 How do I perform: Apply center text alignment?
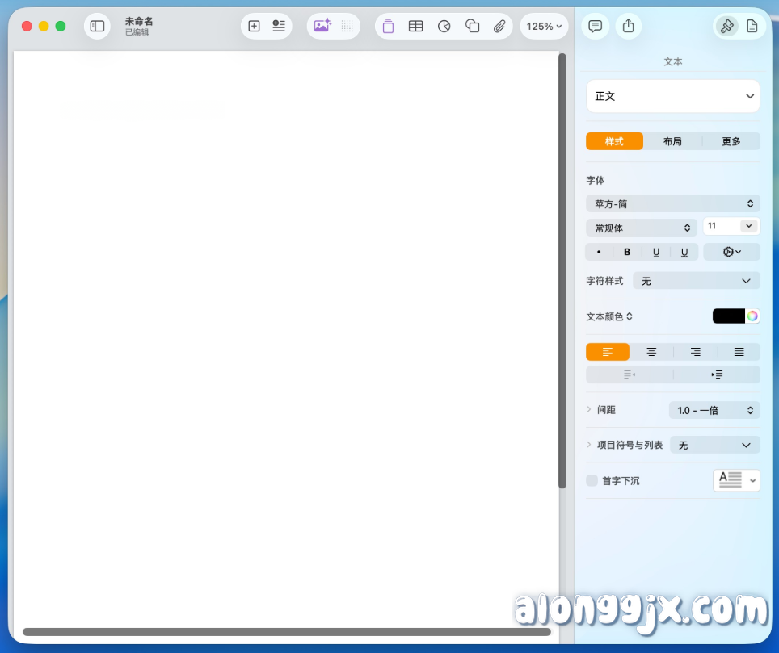(x=651, y=351)
